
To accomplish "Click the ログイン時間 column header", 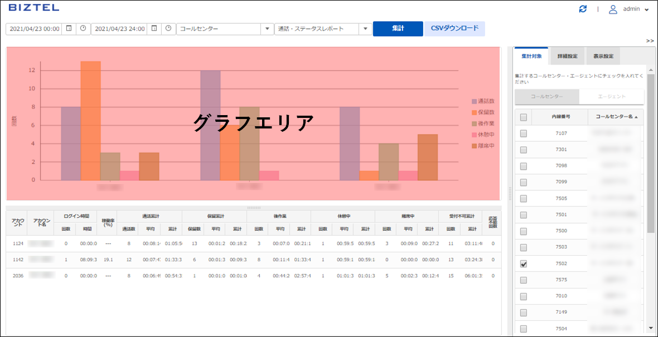I will (x=76, y=216).
